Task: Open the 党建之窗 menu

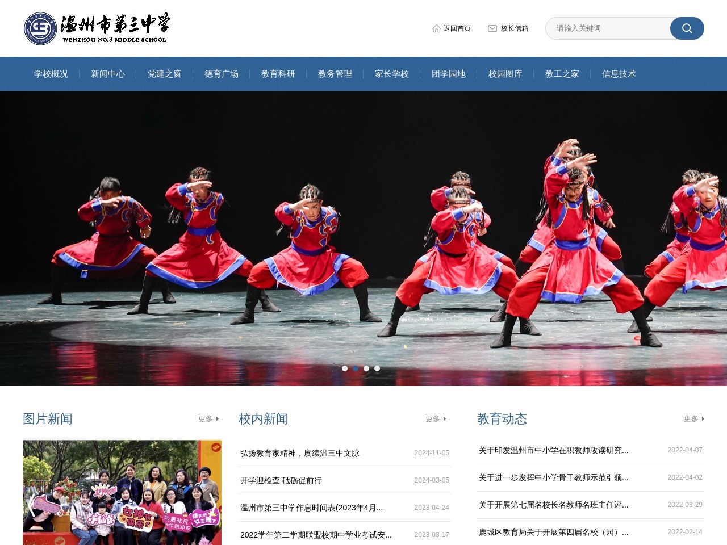Action: (165, 74)
